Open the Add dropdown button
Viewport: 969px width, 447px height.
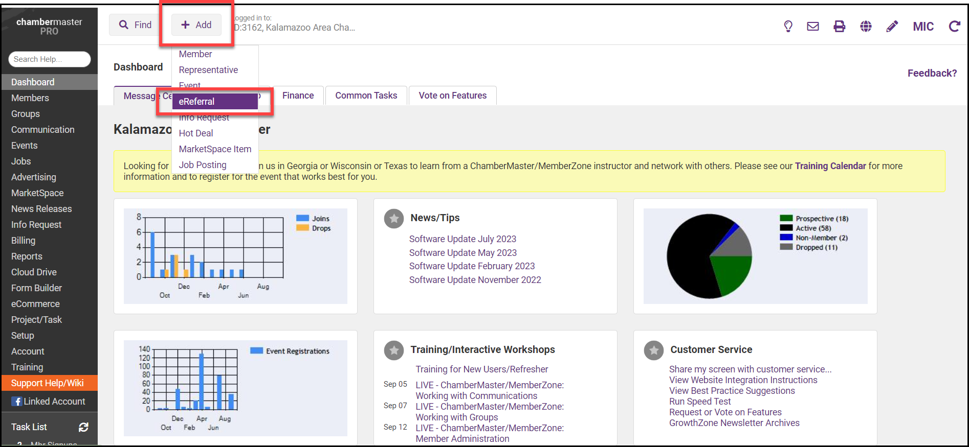pyautogui.click(x=196, y=25)
